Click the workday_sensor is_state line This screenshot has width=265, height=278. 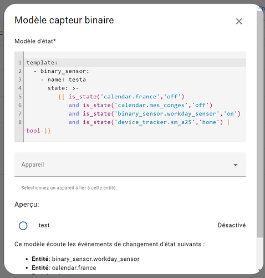(155, 113)
